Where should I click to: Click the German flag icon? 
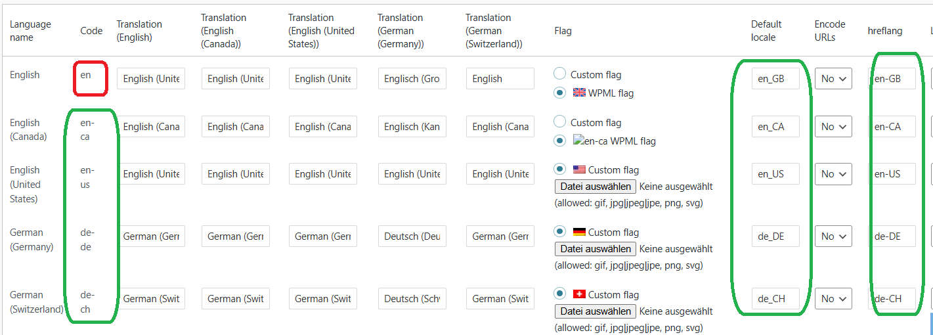579,232
